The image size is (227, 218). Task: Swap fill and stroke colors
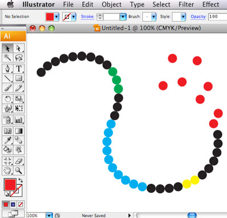coord(21,180)
